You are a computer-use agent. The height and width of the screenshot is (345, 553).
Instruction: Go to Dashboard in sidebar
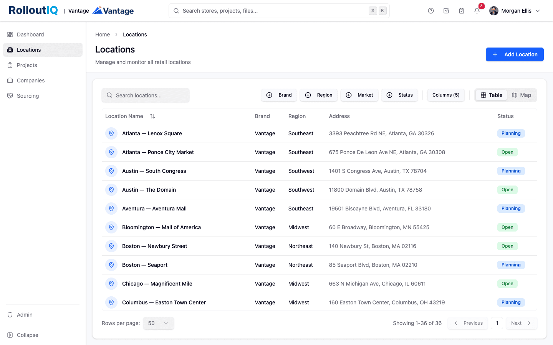[43, 34]
